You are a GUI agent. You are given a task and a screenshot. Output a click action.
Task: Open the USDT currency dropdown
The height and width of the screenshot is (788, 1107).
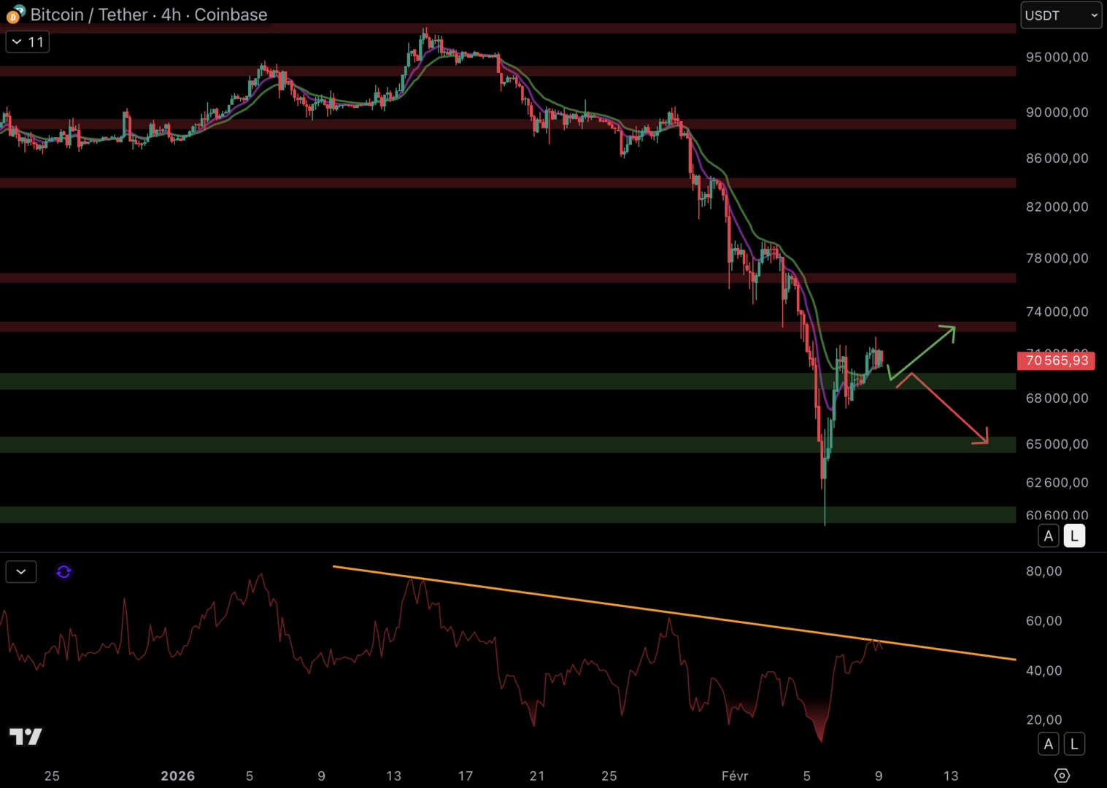click(x=1060, y=15)
